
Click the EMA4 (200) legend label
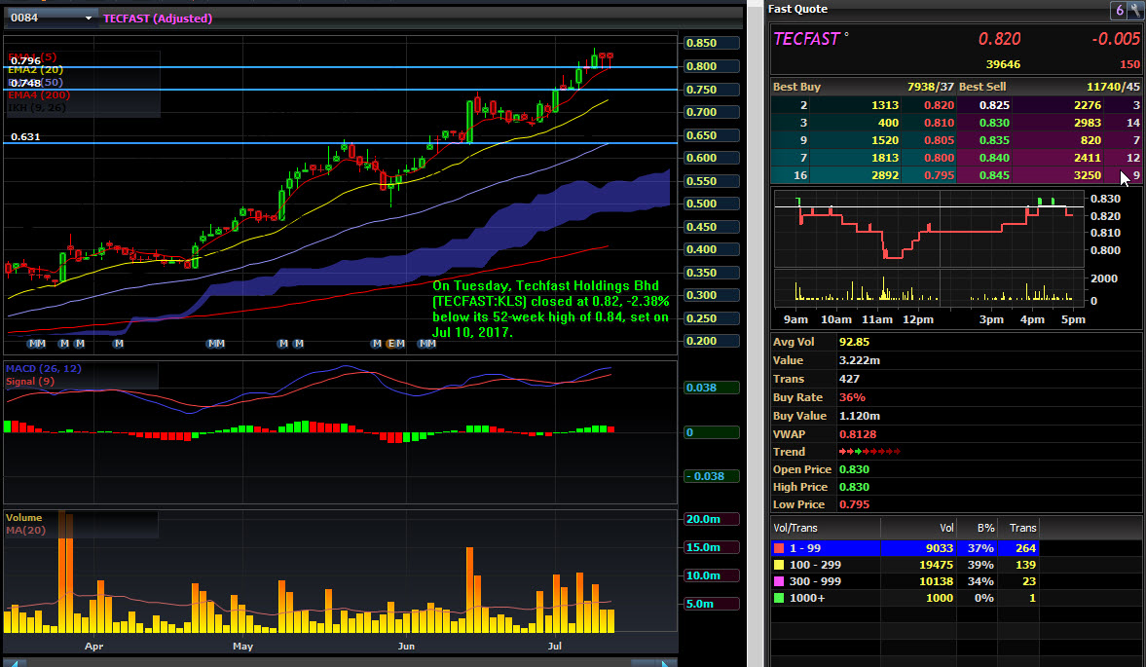point(40,95)
